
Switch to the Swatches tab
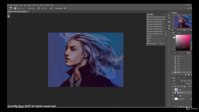pyautogui.click(x=178, y=33)
